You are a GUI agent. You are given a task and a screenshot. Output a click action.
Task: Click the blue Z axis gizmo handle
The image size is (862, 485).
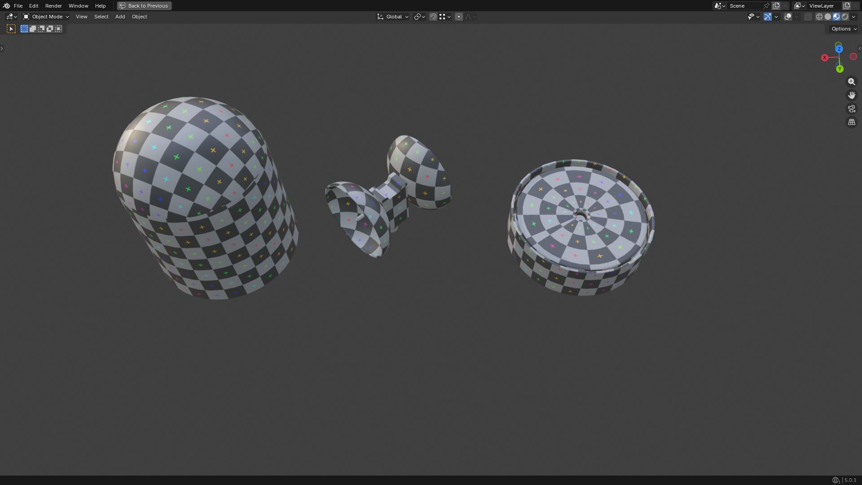pyautogui.click(x=839, y=49)
